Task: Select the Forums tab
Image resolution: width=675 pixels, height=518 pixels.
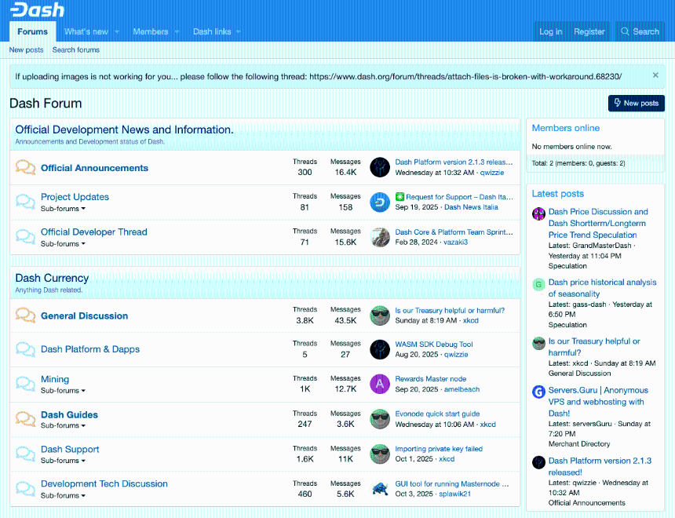Action: [x=33, y=31]
